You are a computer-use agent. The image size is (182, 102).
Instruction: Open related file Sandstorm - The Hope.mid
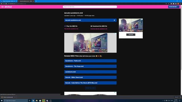click(x=90, y=66)
